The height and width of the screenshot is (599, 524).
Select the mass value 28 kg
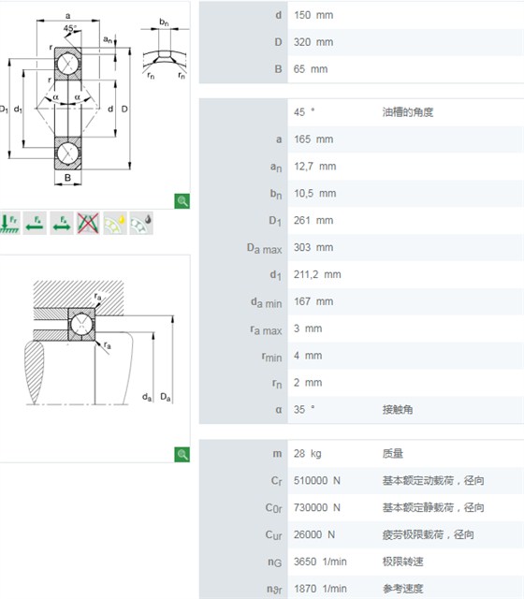click(x=307, y=453)
